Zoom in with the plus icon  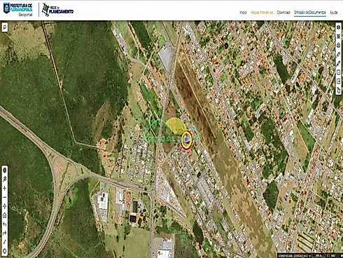[x=5, y=189]
